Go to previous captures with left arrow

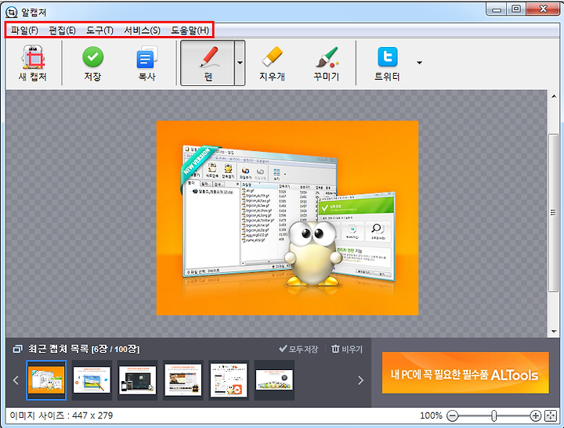(16, 380)
